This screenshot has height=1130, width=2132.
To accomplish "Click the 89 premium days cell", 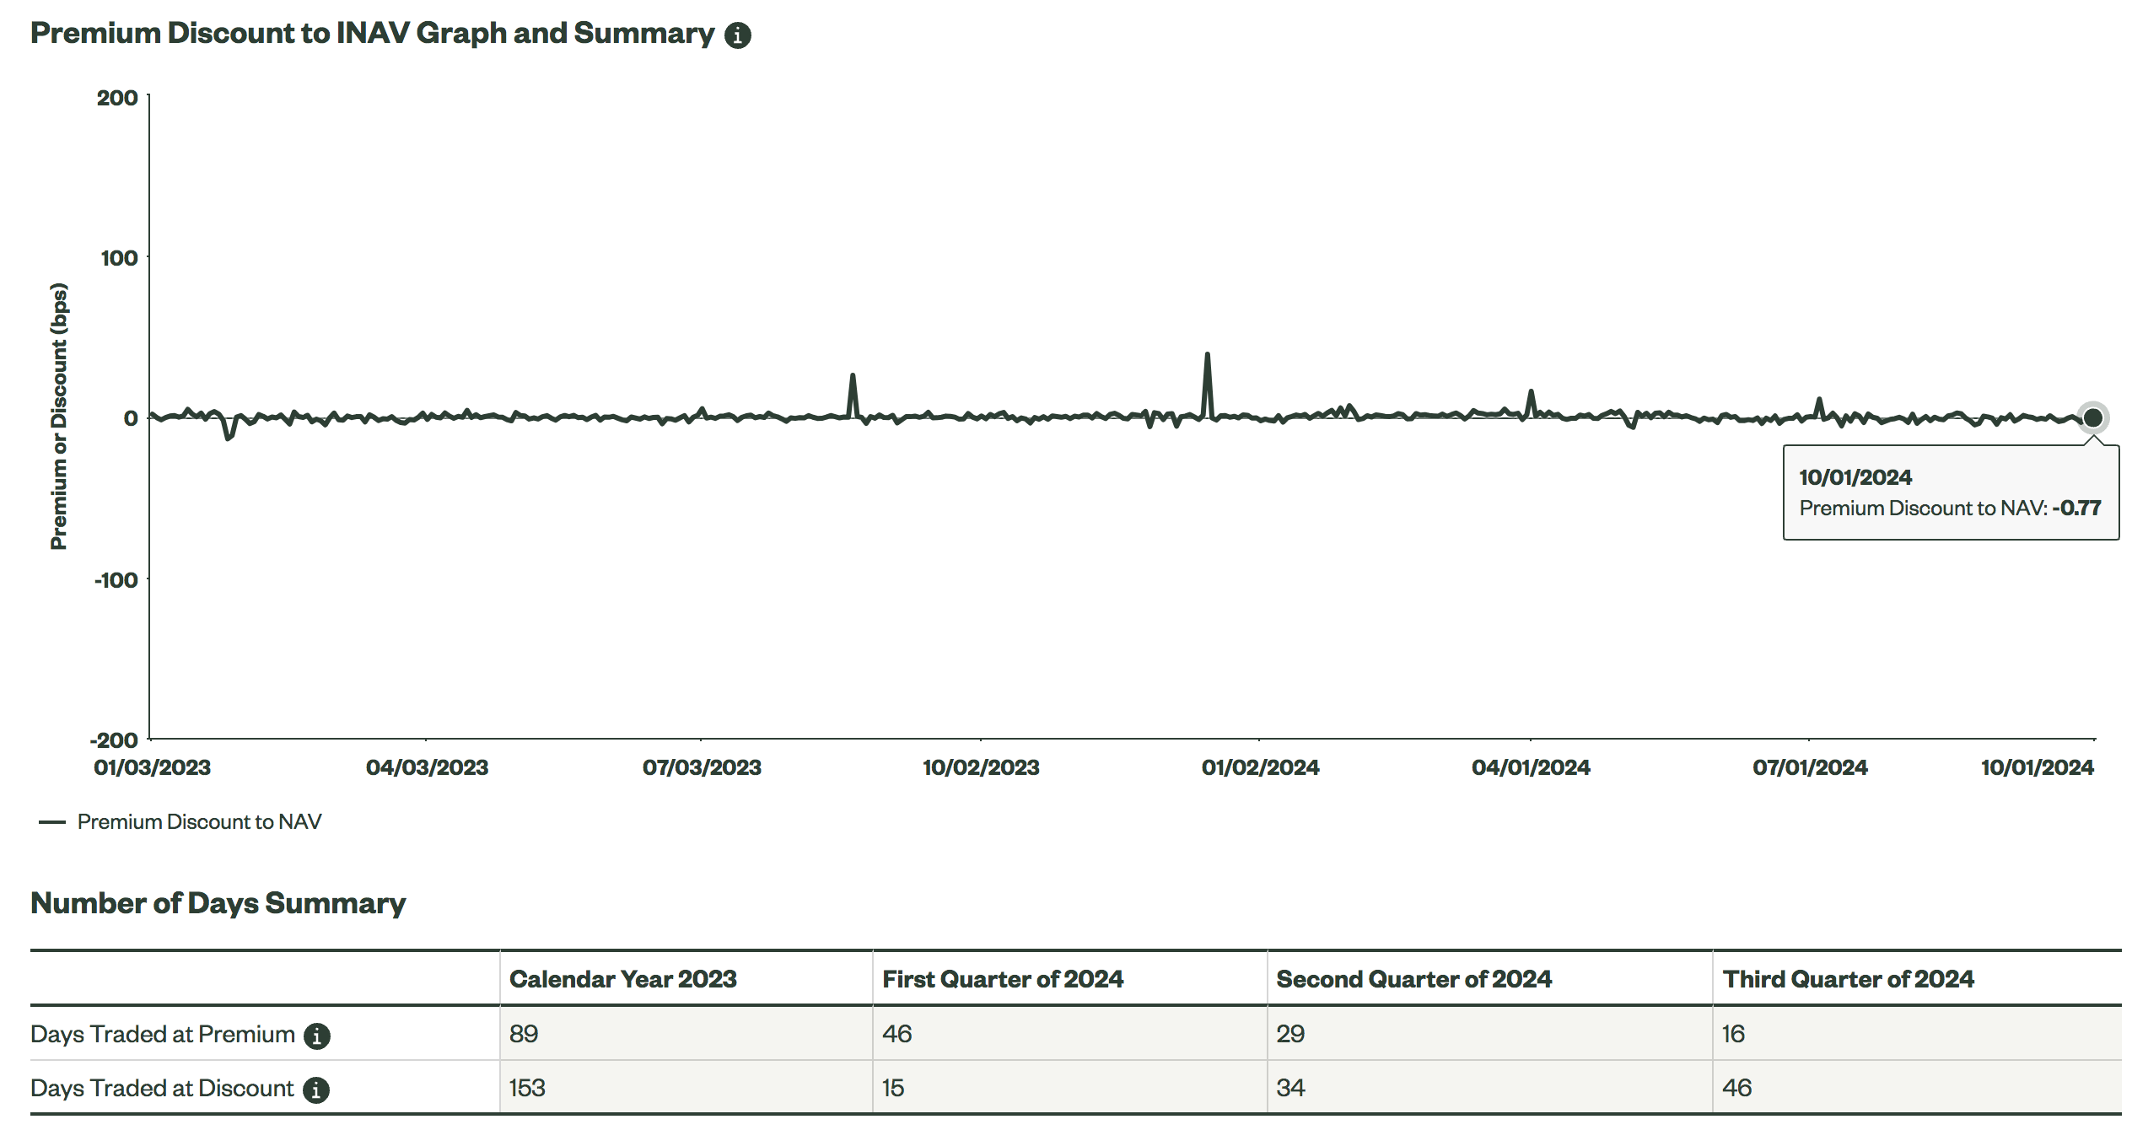I will pyautogui.click(x=524, y=1034).
